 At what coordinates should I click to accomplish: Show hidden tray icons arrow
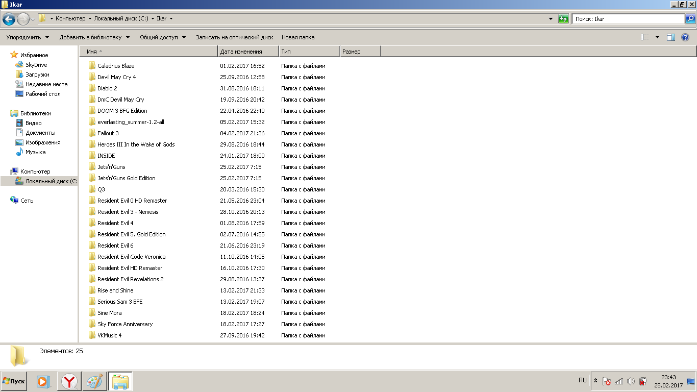point(595,381)
